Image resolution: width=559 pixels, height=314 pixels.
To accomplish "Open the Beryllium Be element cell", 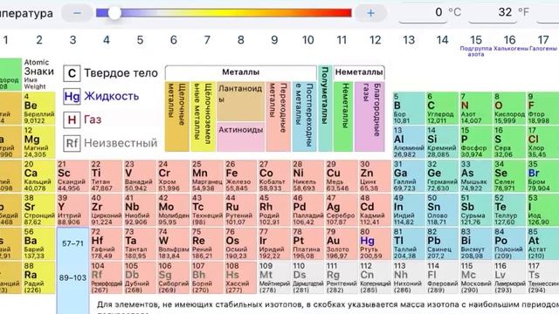I will (38, 108).
